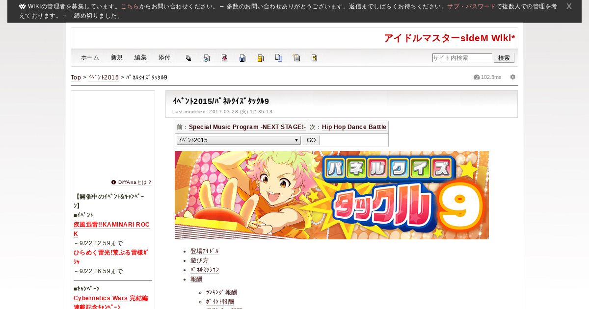The height and width of the screenshot is (309, 589).
Task: Jump to ﾊﾟﾈﾙﾐｯｼｮﾝ section
Action: 205,270
